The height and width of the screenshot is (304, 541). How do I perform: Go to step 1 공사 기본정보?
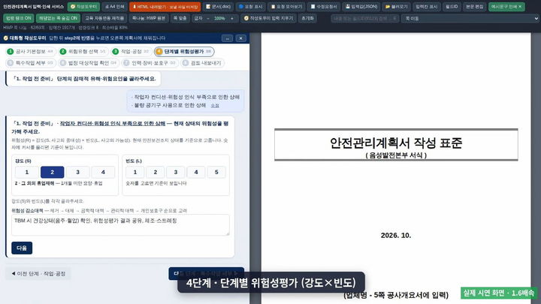coord(30,51)
